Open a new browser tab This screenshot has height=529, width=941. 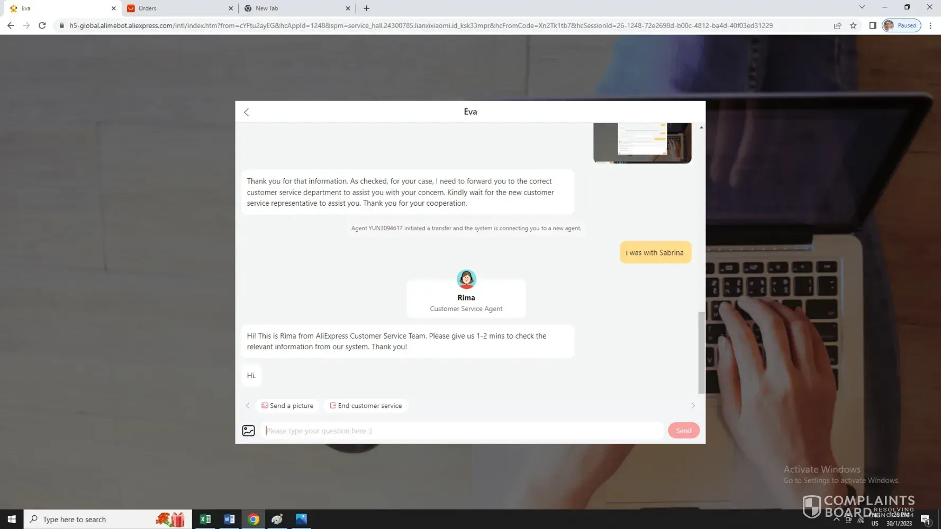(366, 8)
